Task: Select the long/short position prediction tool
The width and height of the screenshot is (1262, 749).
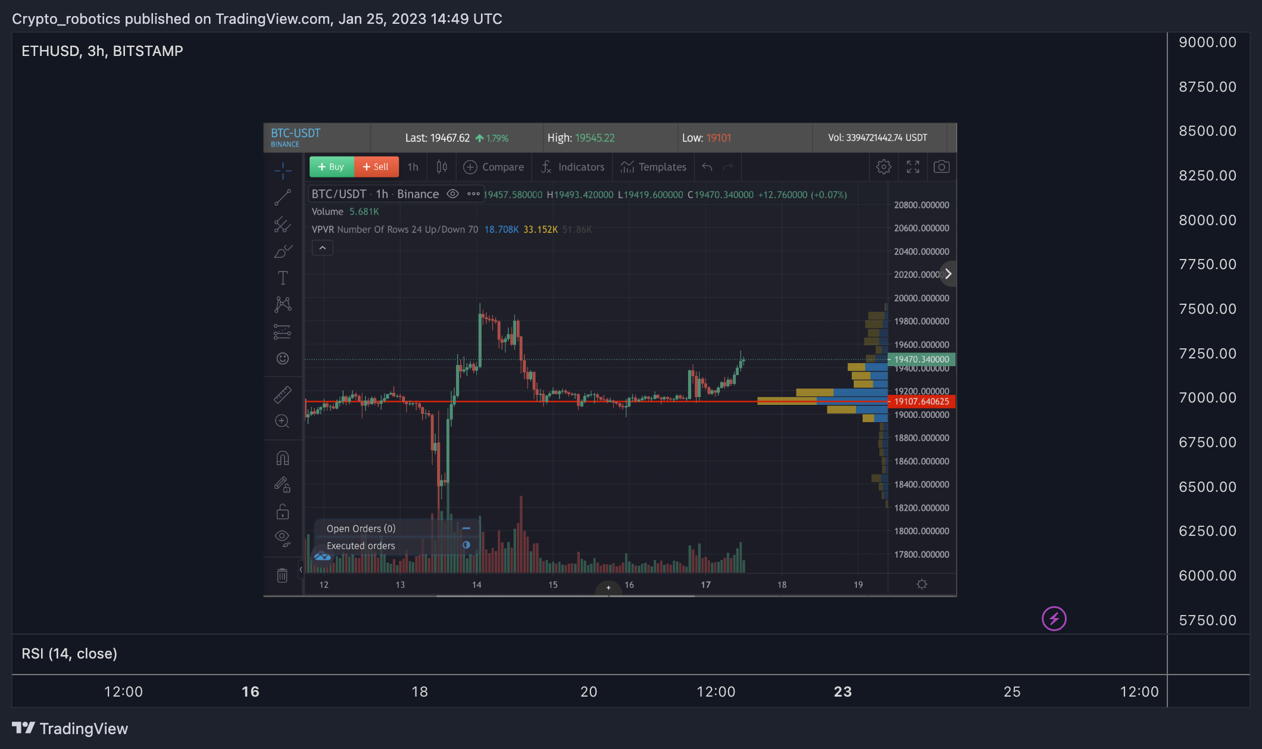Action: point(283,332)
